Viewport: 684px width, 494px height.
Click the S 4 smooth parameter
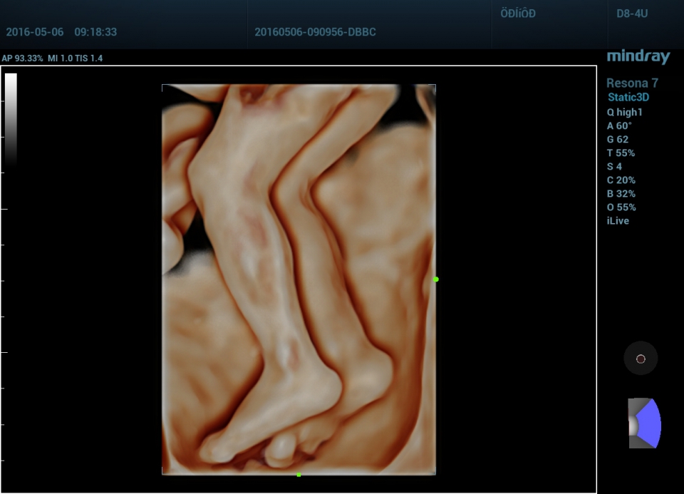(x=614, y=167)
